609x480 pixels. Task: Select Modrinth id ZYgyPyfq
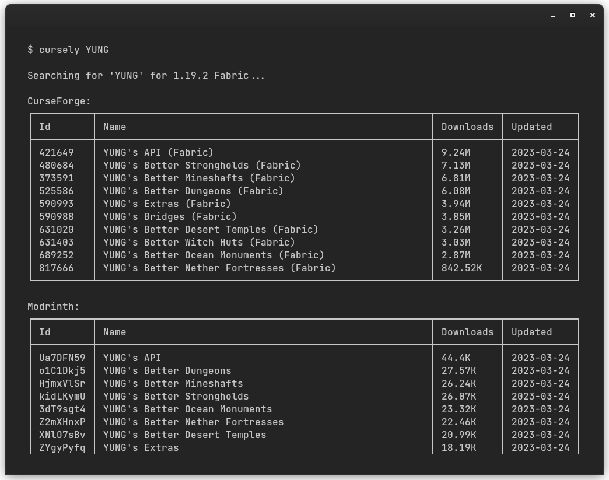(62, 447)
